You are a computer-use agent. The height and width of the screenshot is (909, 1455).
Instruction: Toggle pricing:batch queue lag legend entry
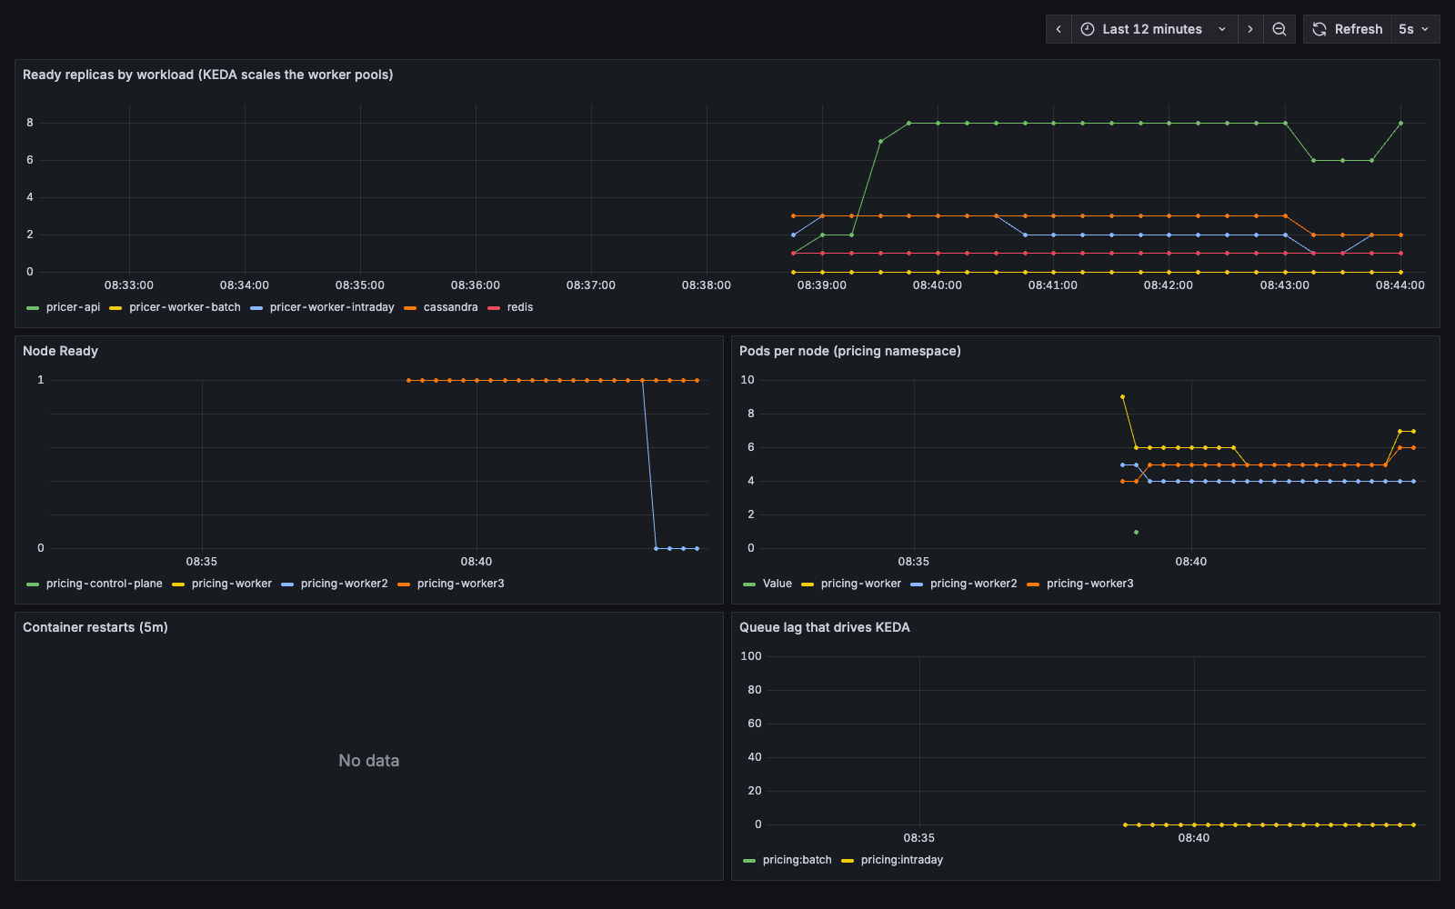pos(798,860)
